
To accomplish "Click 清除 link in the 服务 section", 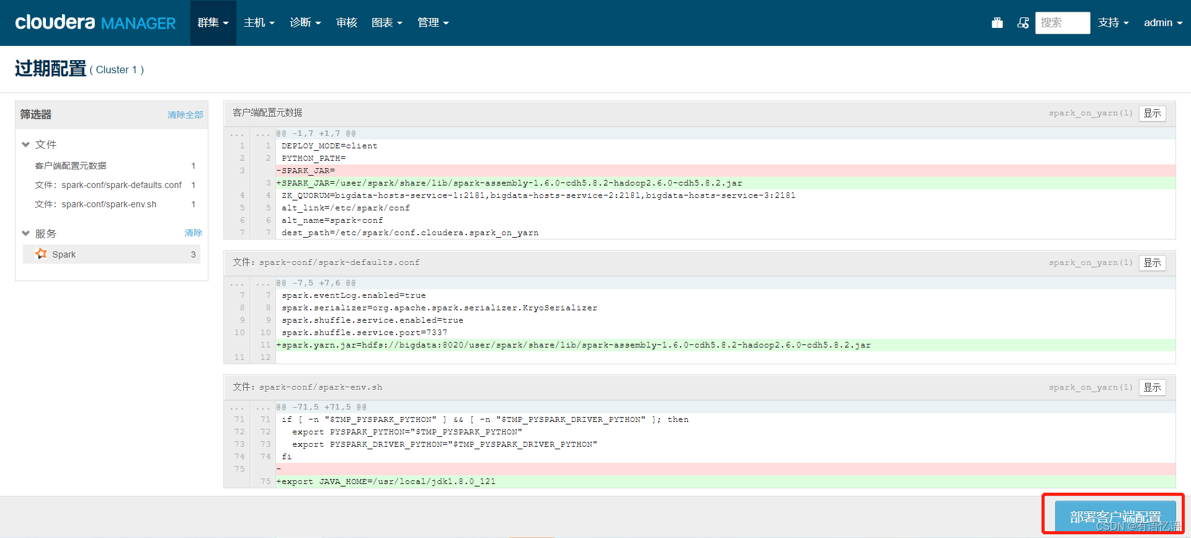I will [193, 233].
